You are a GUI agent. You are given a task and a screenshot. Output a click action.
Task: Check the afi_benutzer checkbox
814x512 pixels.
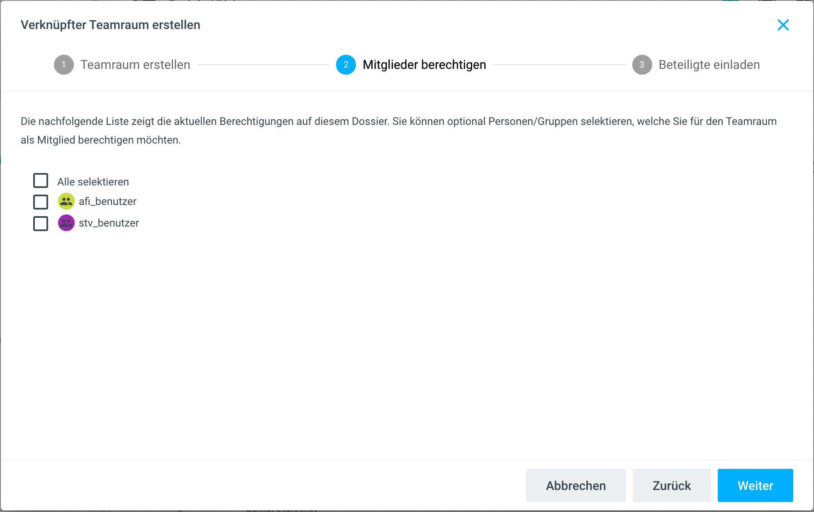coord(41,202)
